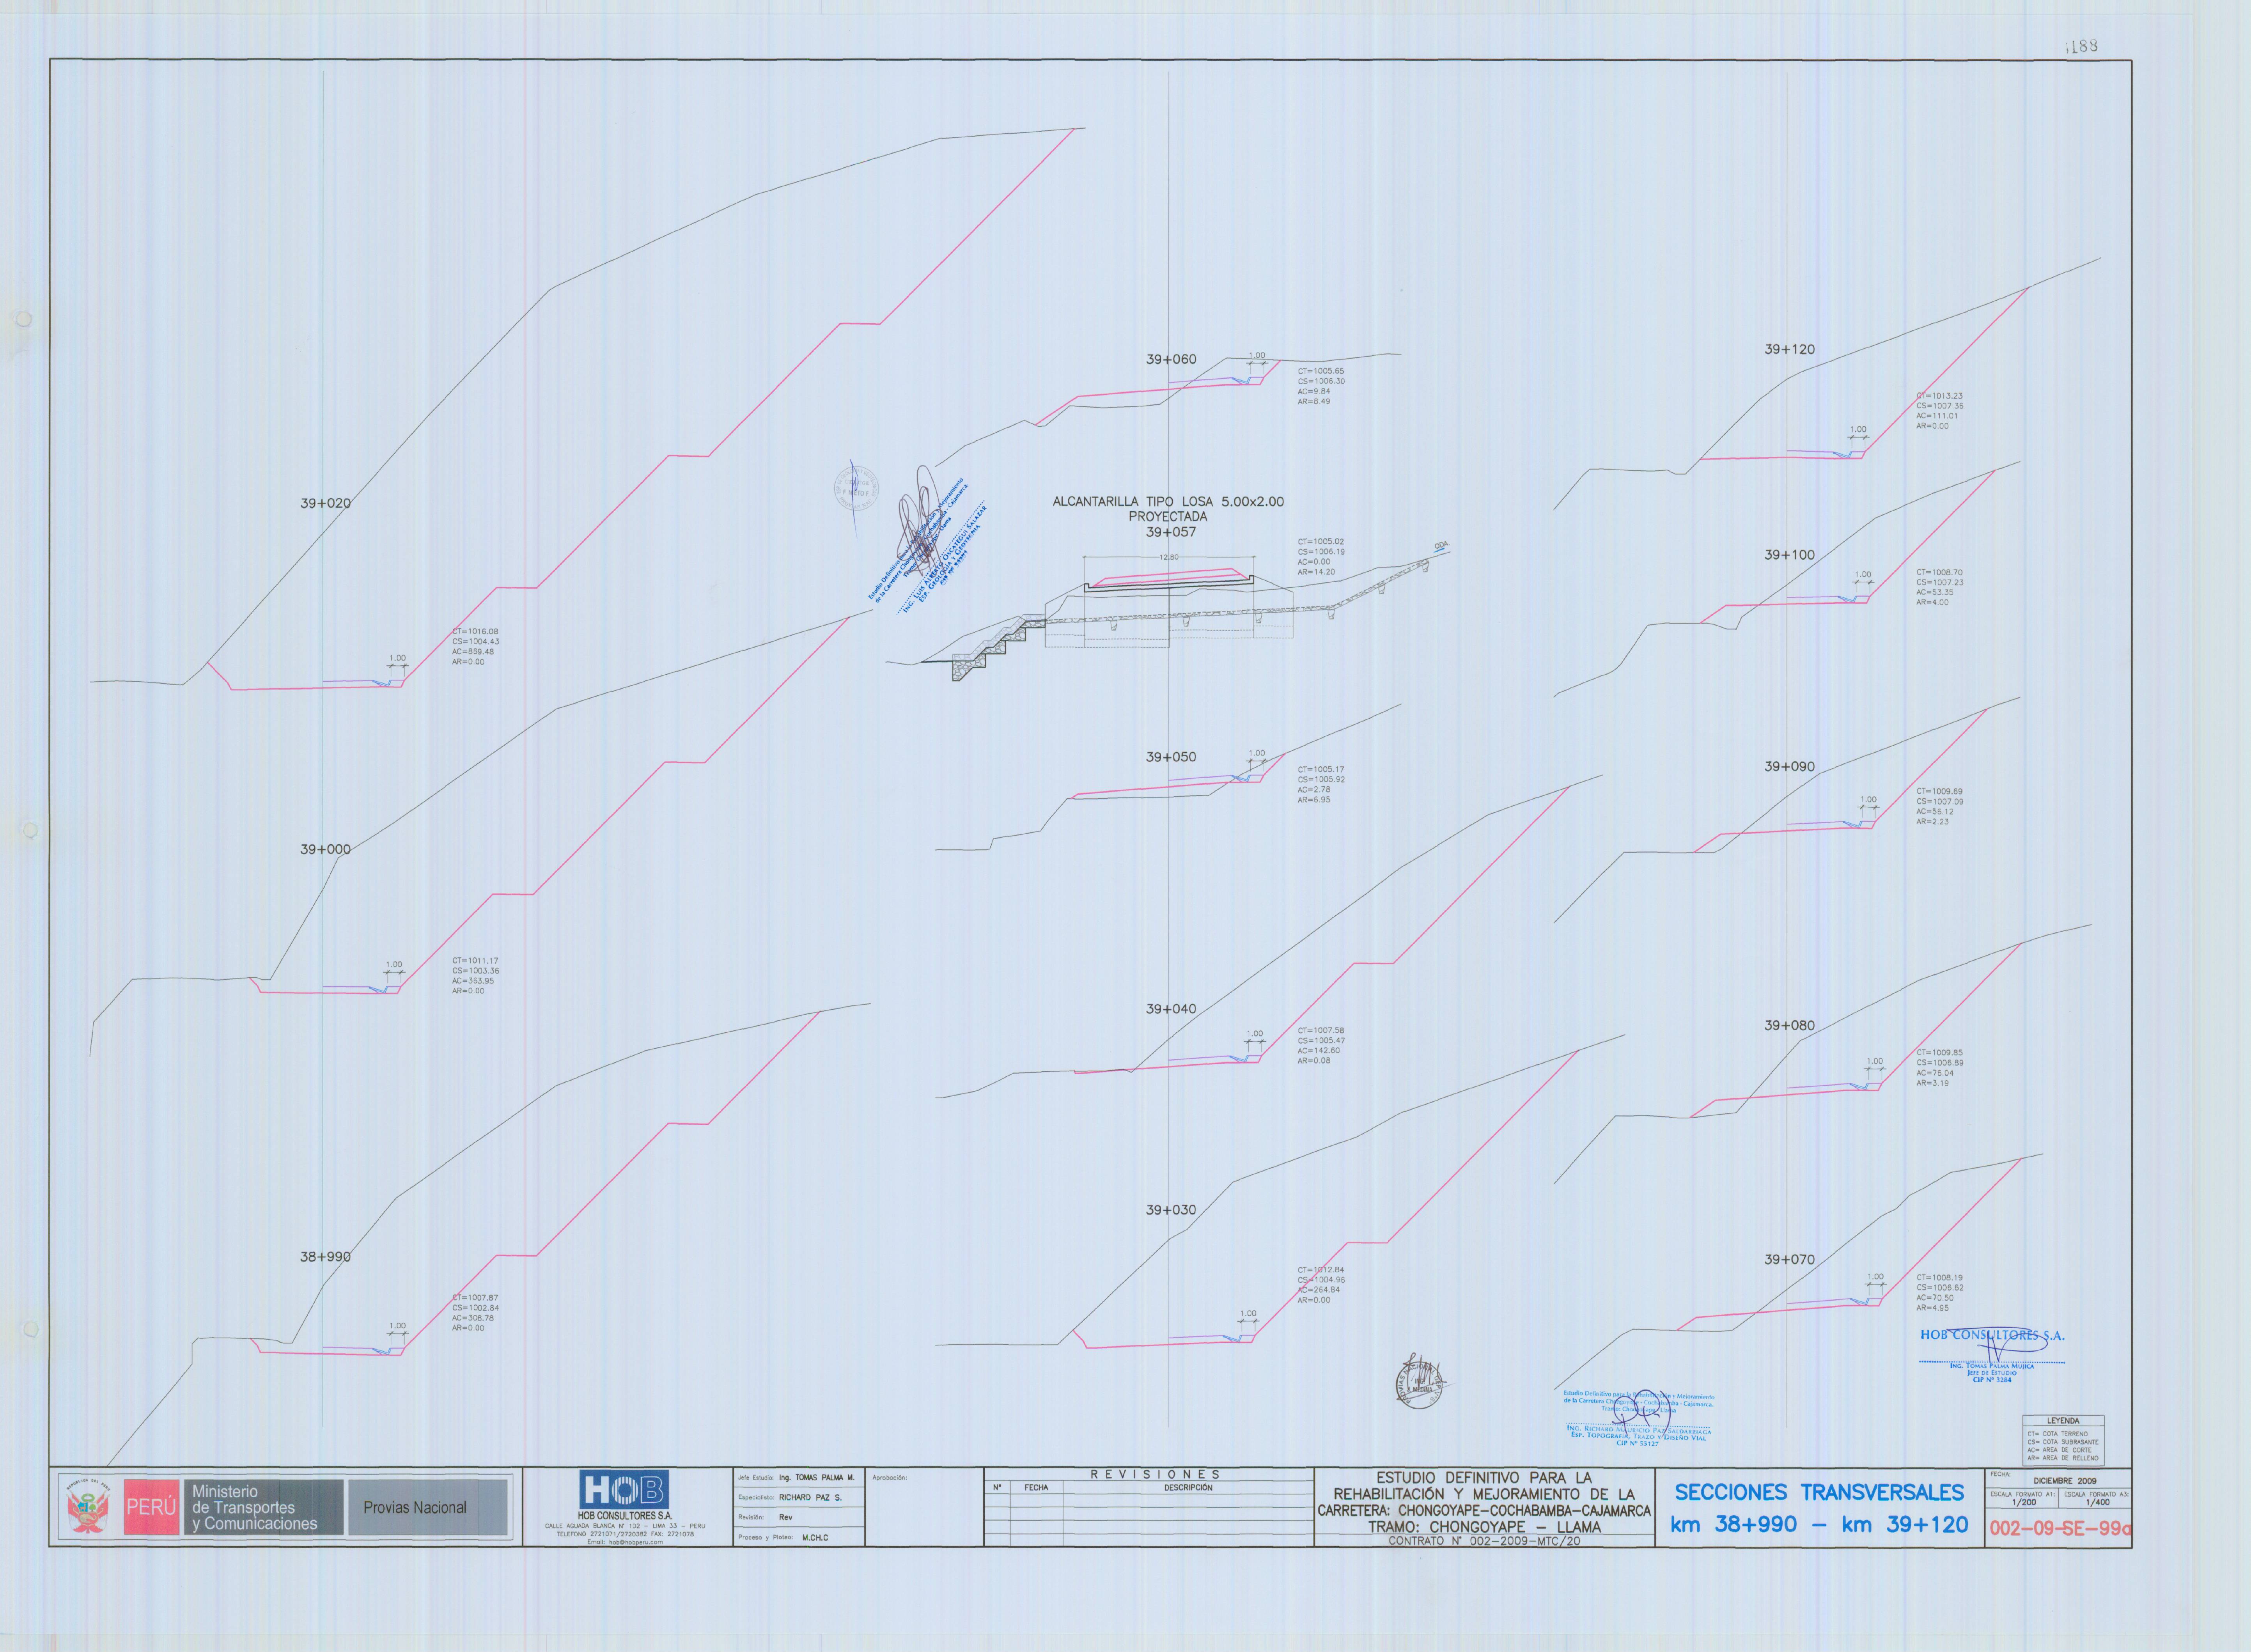Click the CT=1008.19 data block
Viewport: 2251px width, 1652px height.
pyautogui.click(x=1940, y=1293)
